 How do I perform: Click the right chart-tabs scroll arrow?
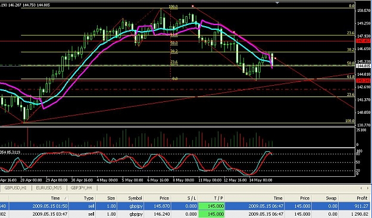pyautogui.click(x=368, y=188)
